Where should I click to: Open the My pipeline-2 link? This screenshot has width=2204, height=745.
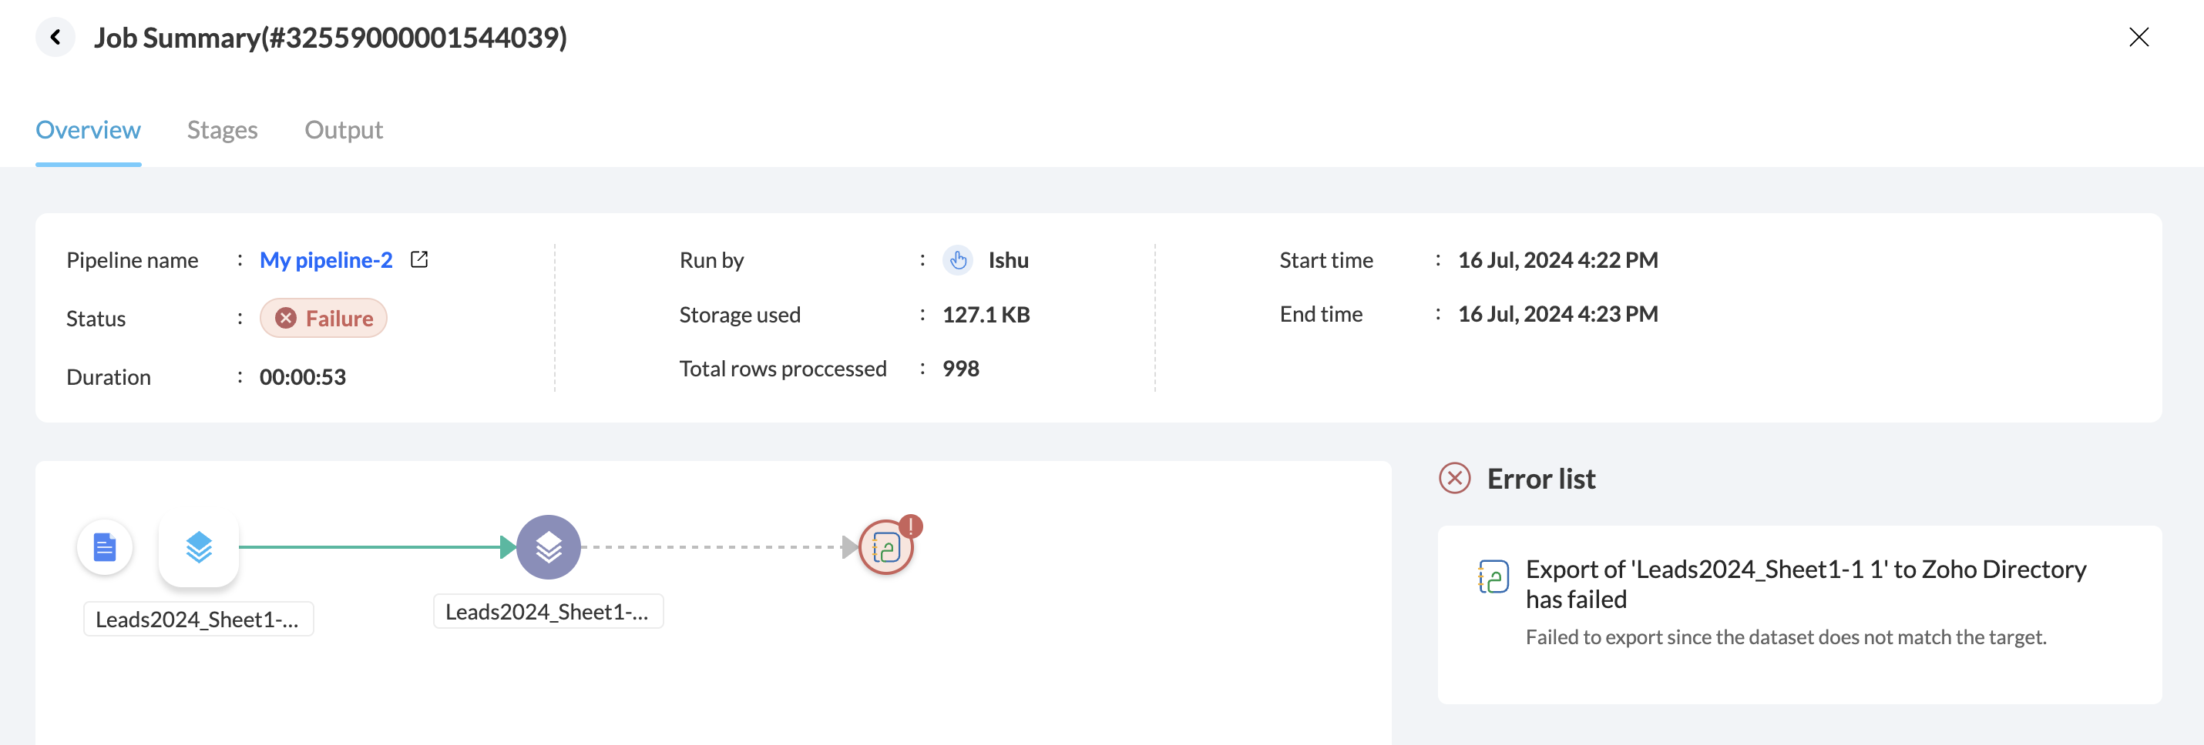tap(326, 259)
